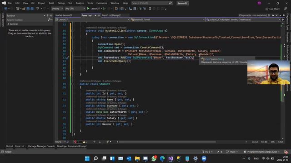Click the main branch selector
This screenshot has height=163, width=291.
pyautogui.click(x=232, y=152)
